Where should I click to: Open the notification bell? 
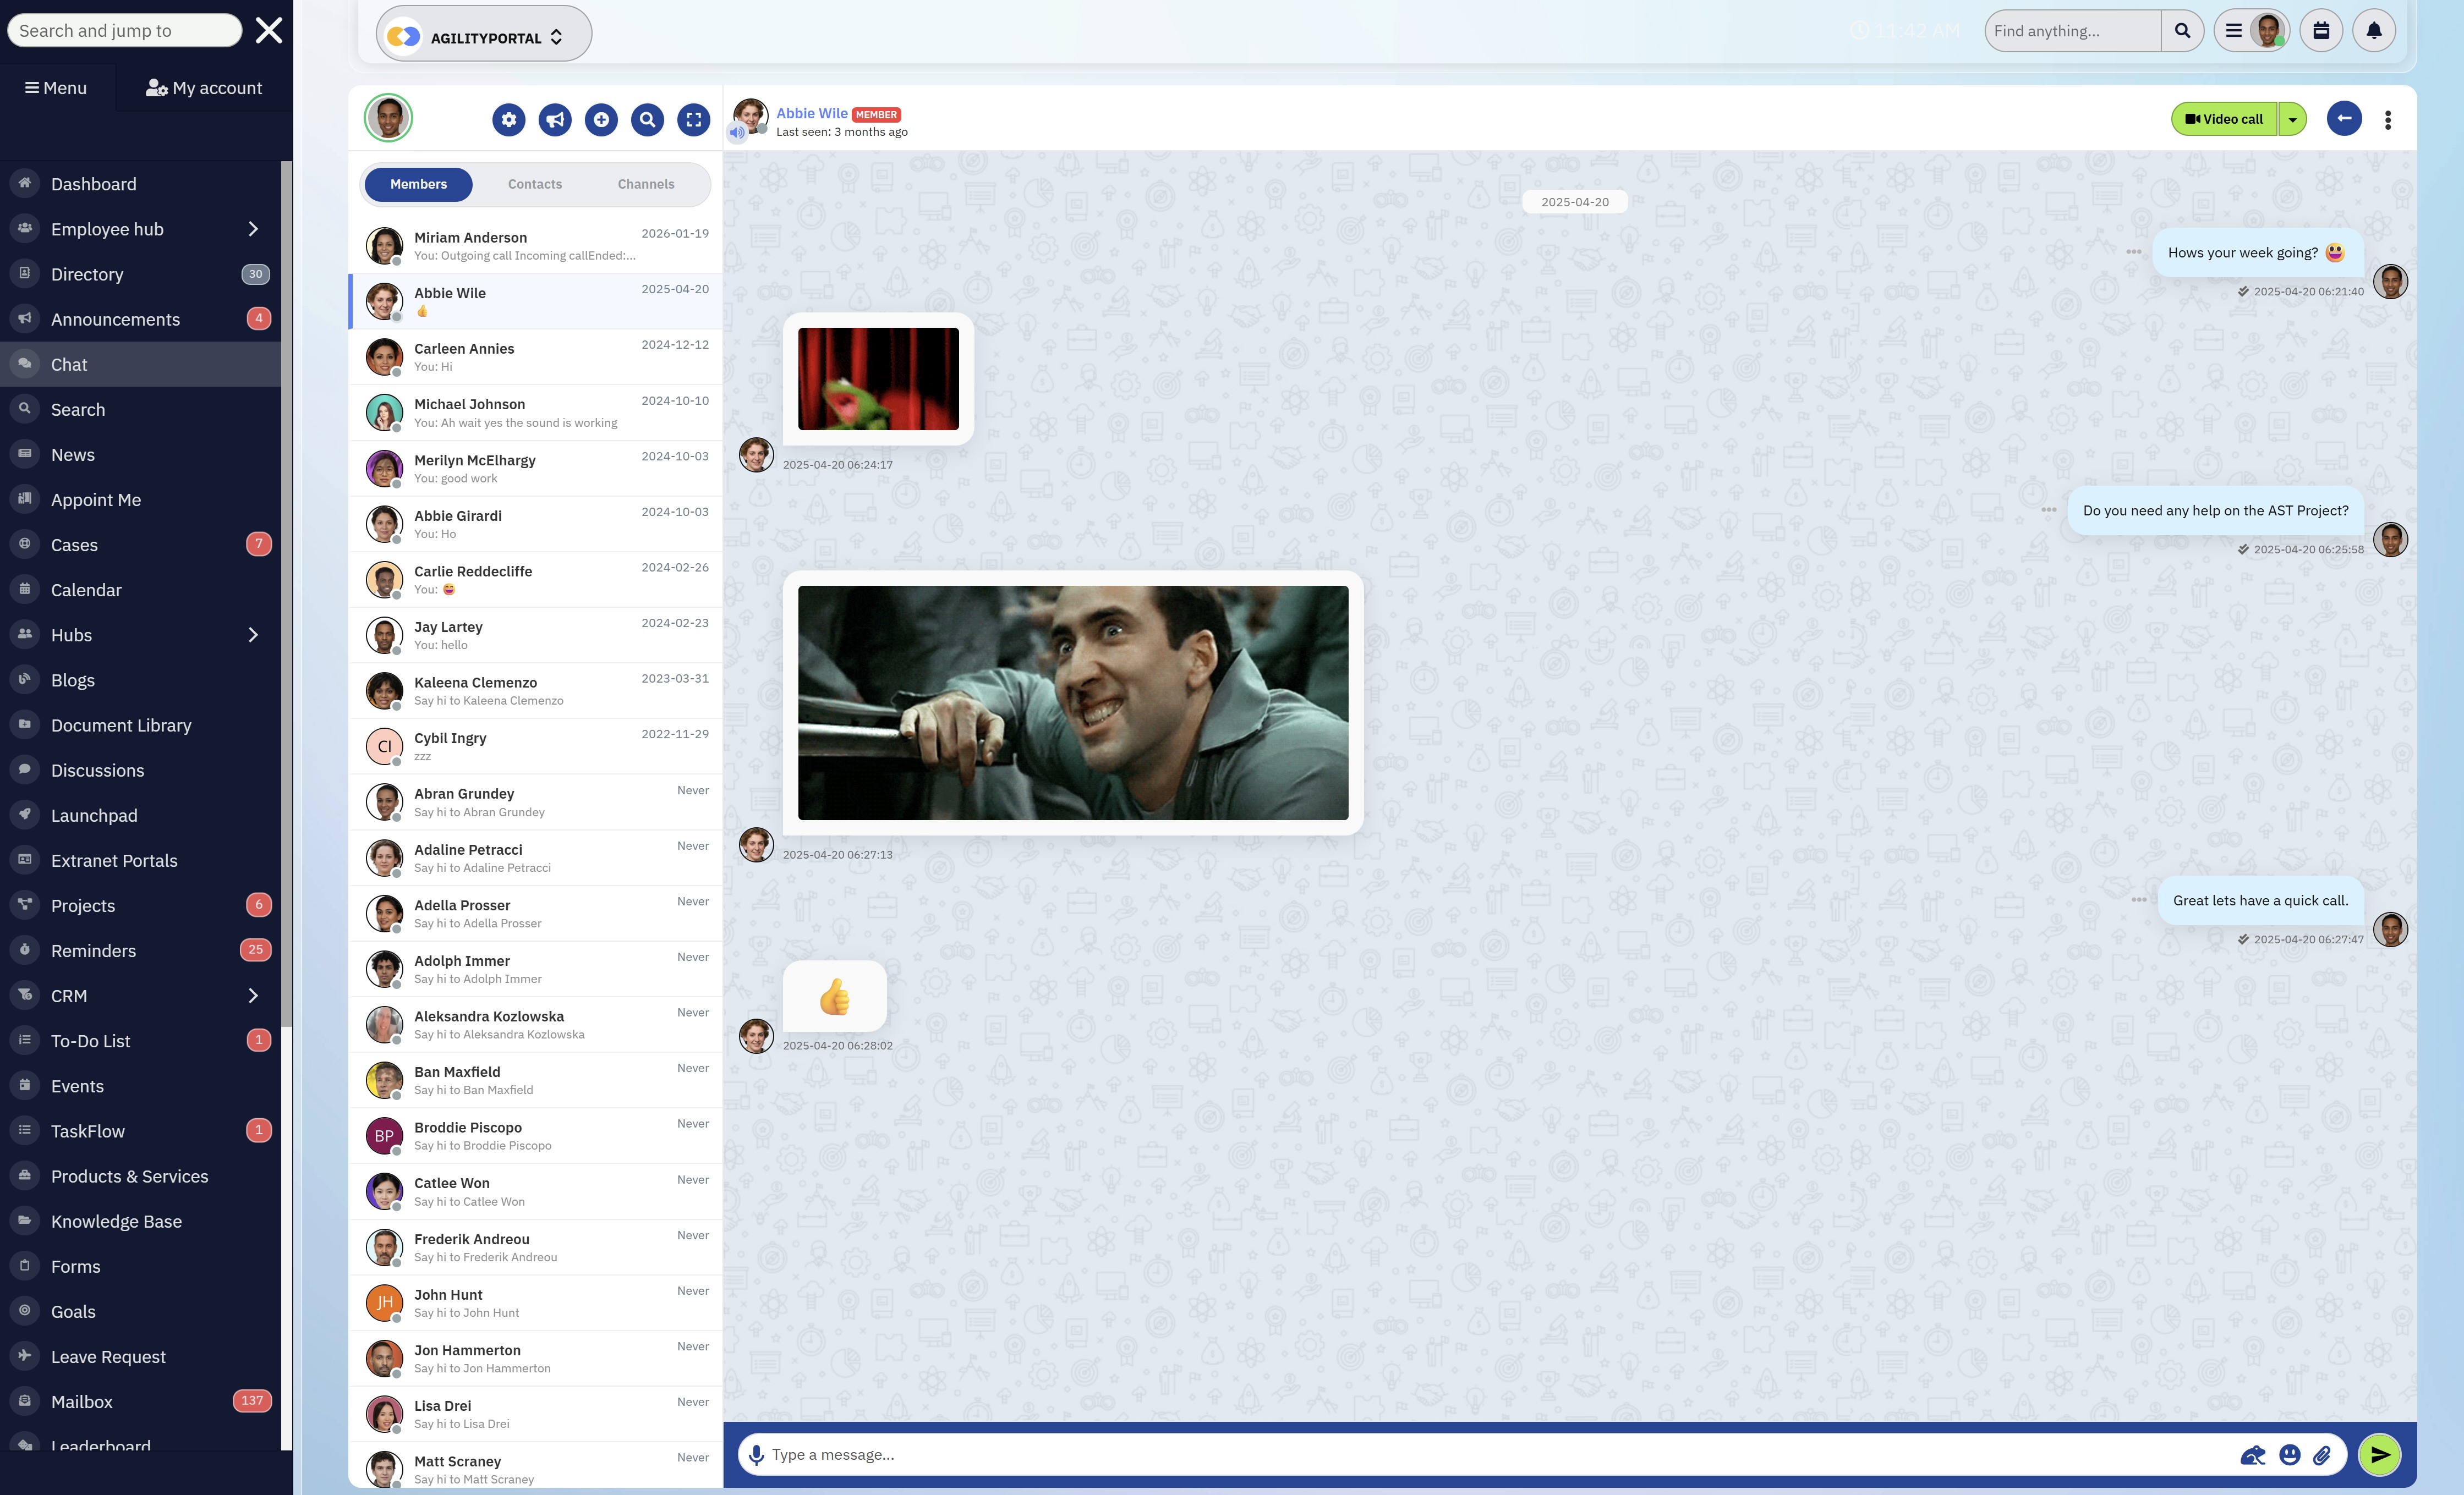click(x=2374, y=30)
